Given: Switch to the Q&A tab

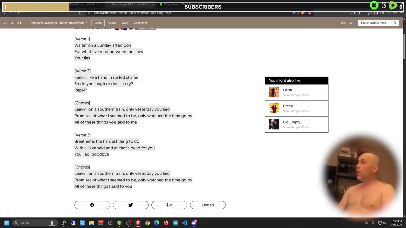Looking at the screenshot, I should point(125,23).
